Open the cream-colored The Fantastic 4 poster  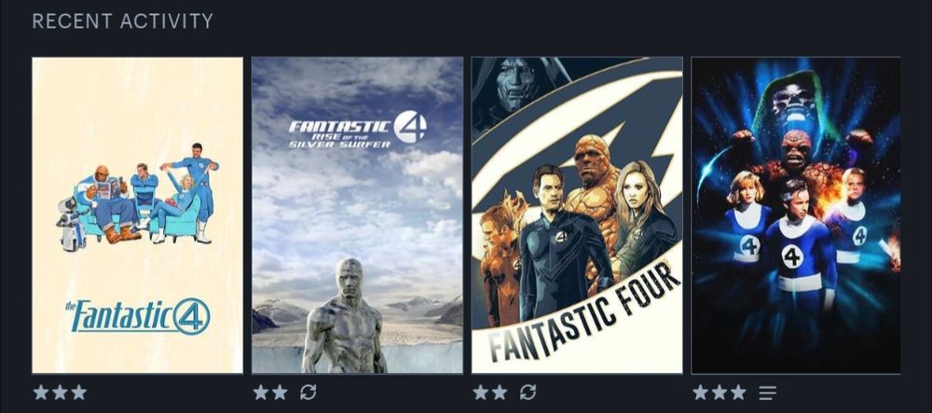[137, 215]
